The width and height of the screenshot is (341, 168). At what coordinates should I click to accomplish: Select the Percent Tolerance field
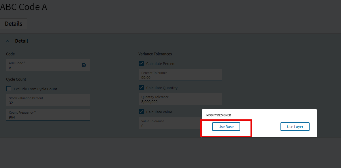180,75
